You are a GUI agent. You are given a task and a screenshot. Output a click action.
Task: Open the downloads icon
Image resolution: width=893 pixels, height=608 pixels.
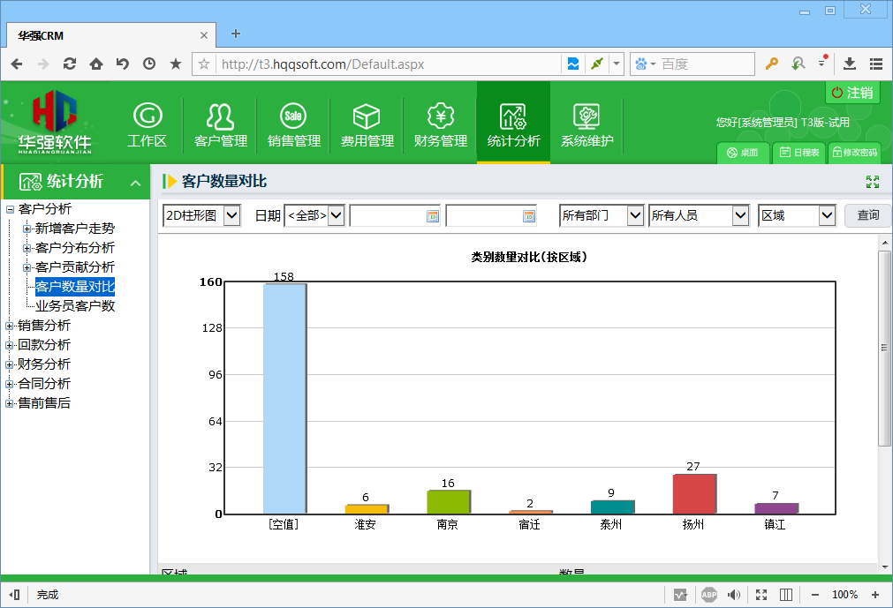(850, 64)
